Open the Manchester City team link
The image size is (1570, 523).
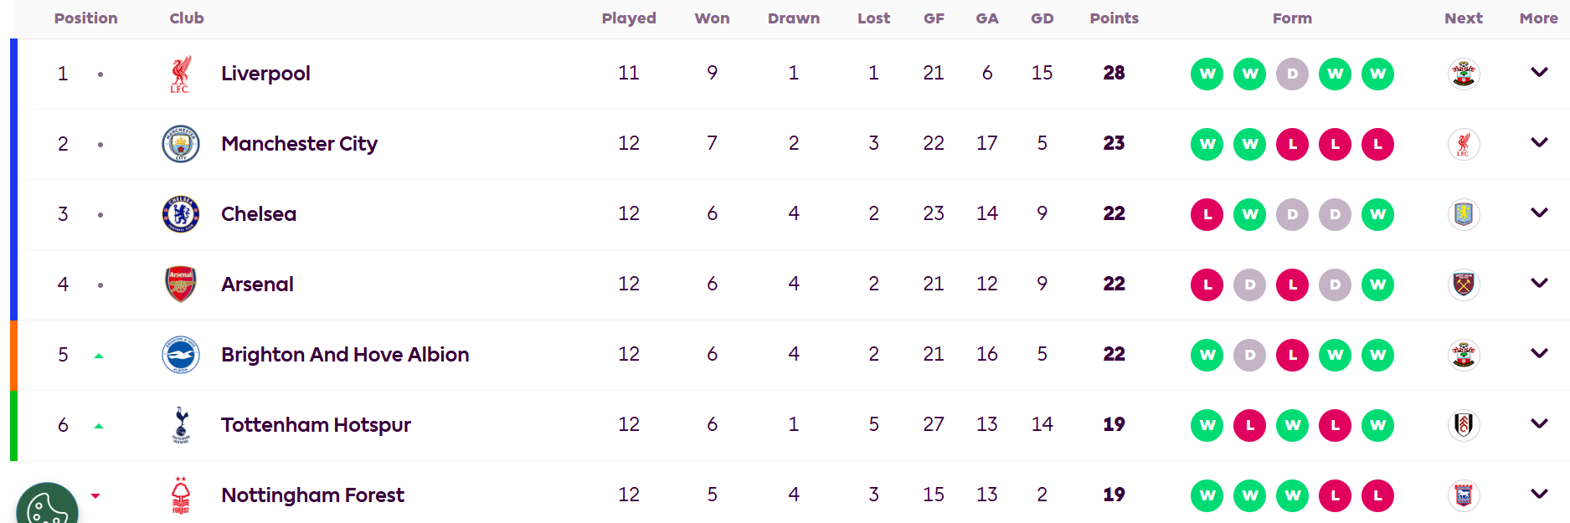(299, 144)
